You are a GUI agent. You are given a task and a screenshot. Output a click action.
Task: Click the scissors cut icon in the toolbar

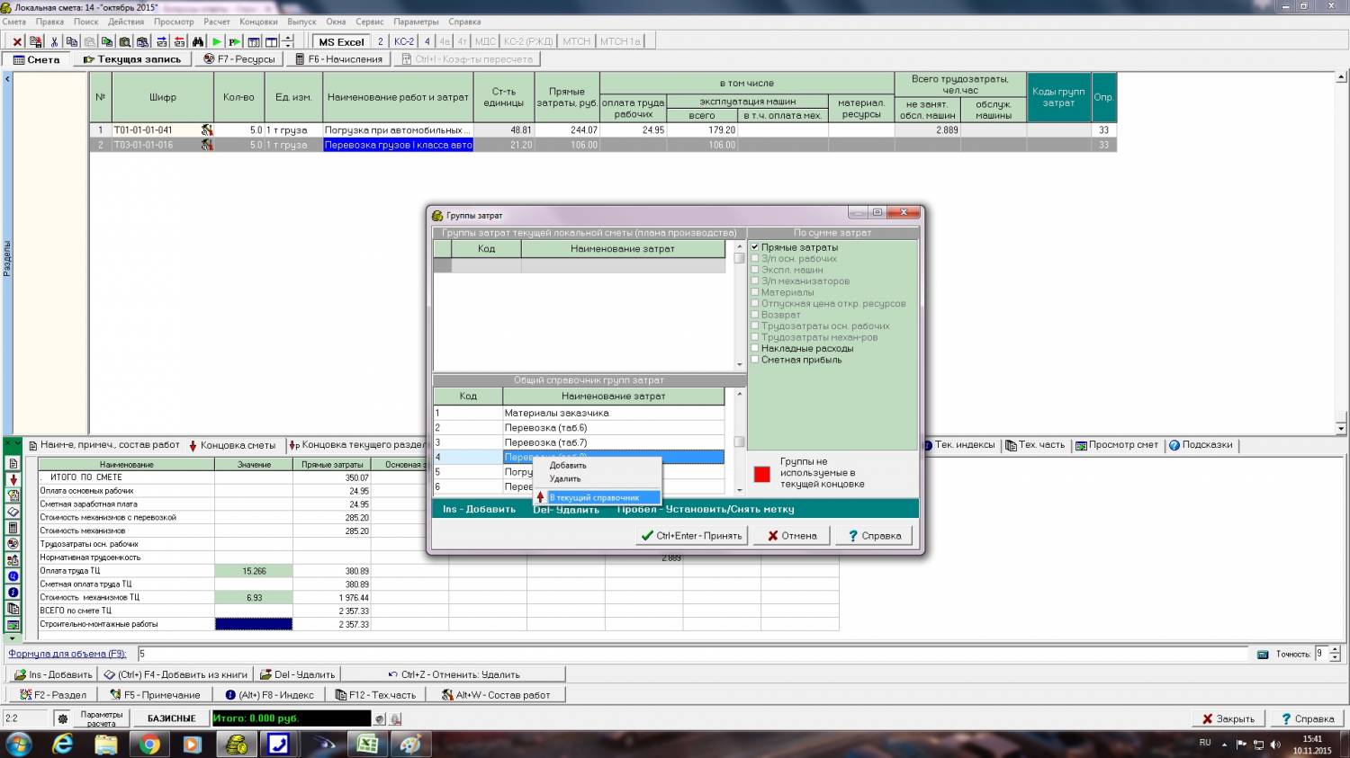coord(54,41)
